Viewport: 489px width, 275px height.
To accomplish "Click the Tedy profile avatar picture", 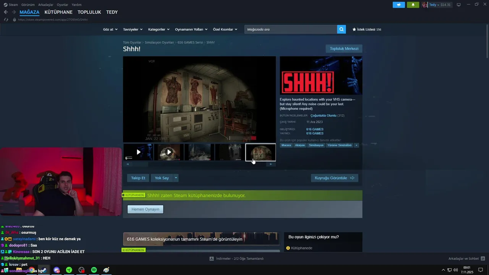I will click(x=425, y=5).
